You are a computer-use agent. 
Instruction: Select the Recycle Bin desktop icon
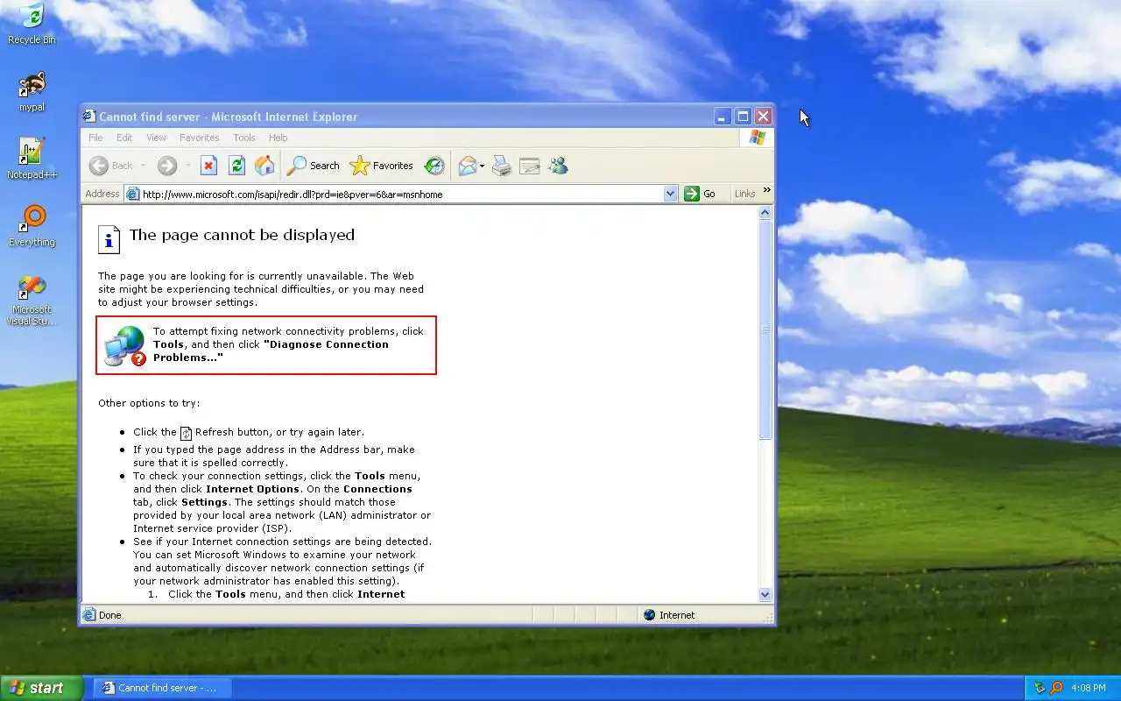[32, 24]
